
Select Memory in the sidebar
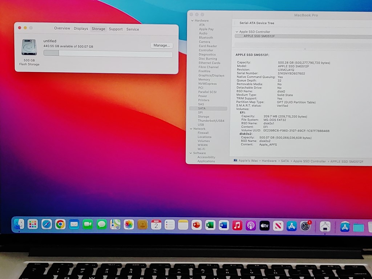tap(204, 80)
